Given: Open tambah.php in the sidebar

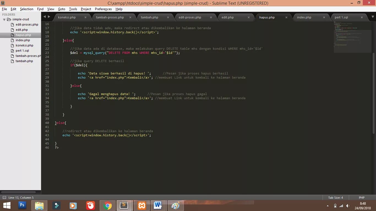Looking at the screenshot, I should pos(24,61).
